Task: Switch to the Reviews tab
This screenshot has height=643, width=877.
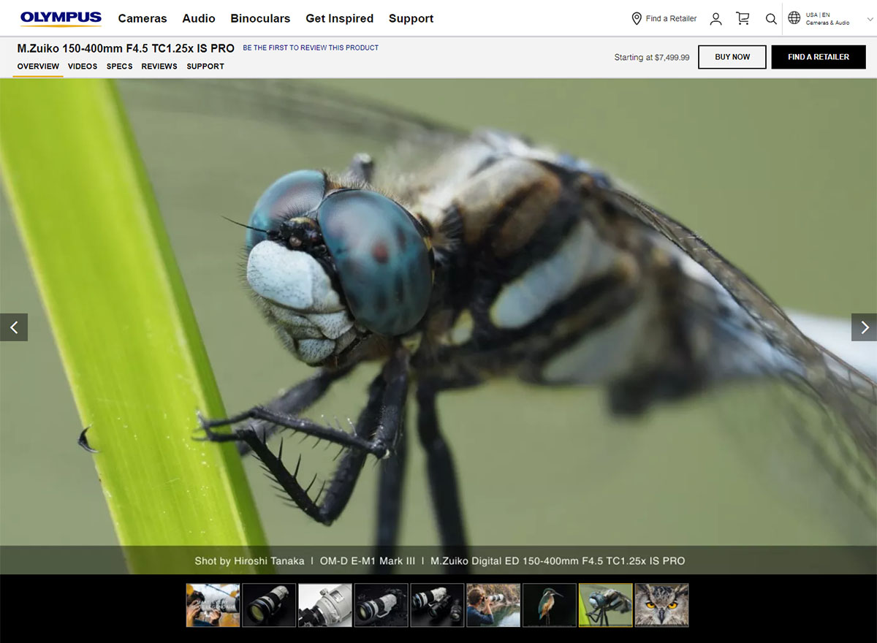Action: coord(159,66)
